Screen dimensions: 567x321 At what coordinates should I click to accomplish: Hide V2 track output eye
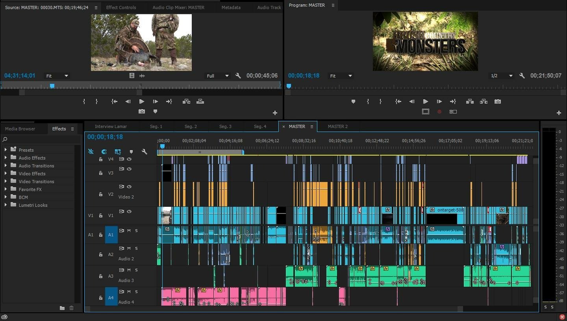coord(129,187)
